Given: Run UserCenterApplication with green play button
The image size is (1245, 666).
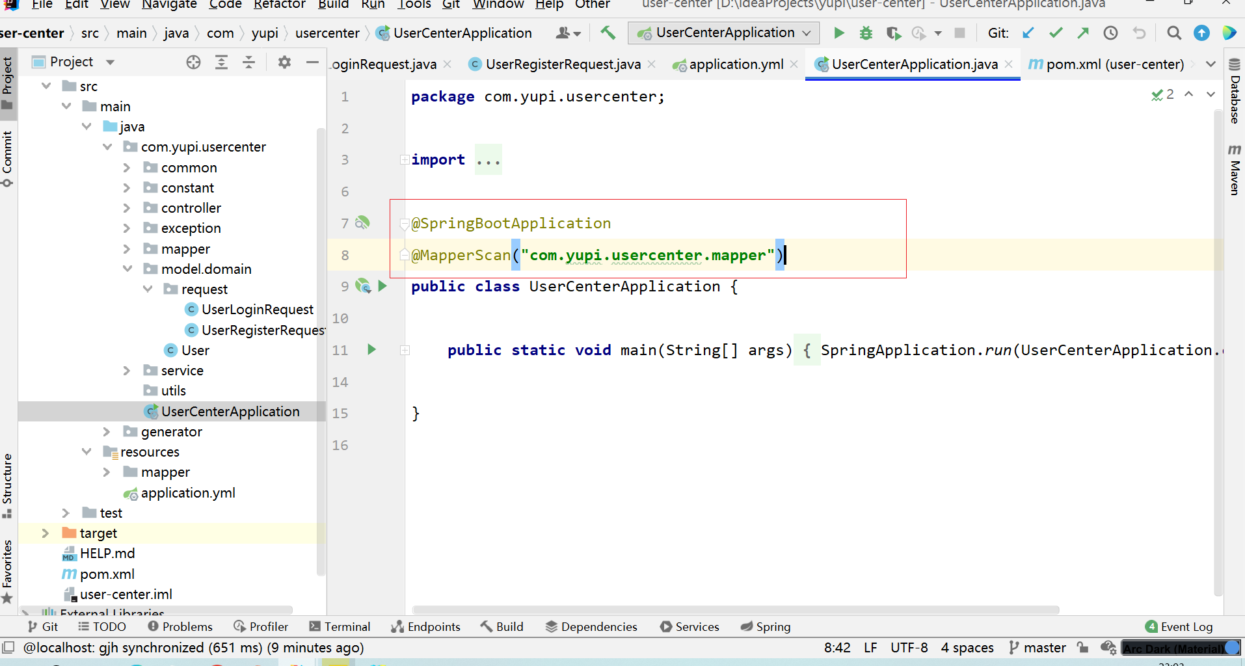Looking at the screenshot, I should coord(839,33).
